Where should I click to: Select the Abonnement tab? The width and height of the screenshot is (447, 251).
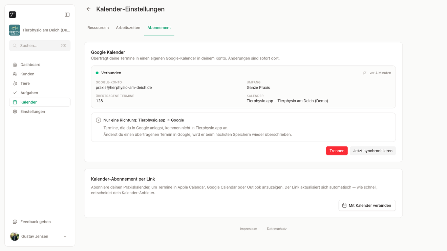159,28
